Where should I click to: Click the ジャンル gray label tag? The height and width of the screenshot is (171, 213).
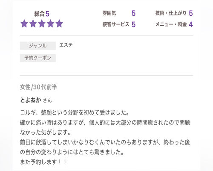click(38, 46)
